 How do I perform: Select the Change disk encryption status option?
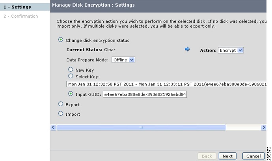(x=61, y=40)
